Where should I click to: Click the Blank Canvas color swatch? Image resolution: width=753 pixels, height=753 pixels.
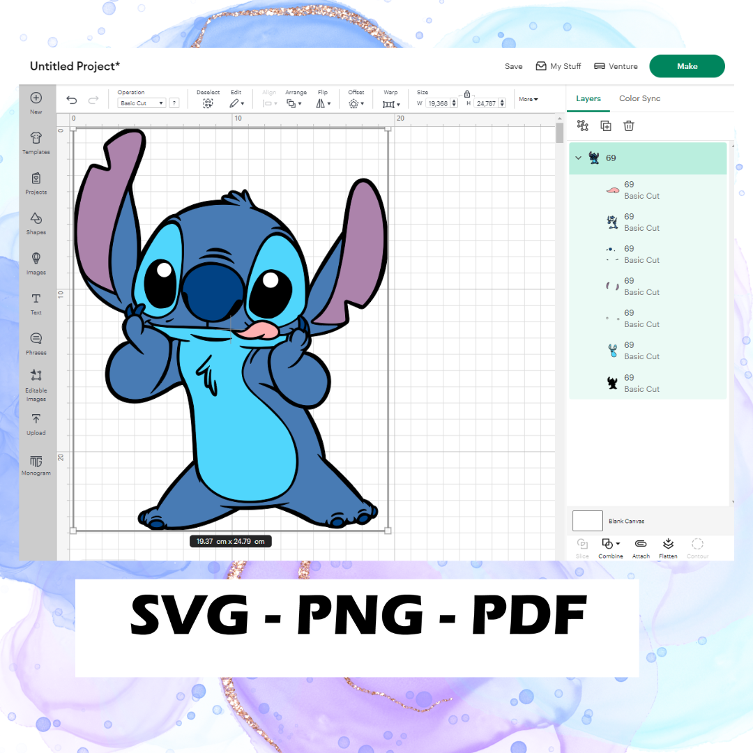coord(587,521)
